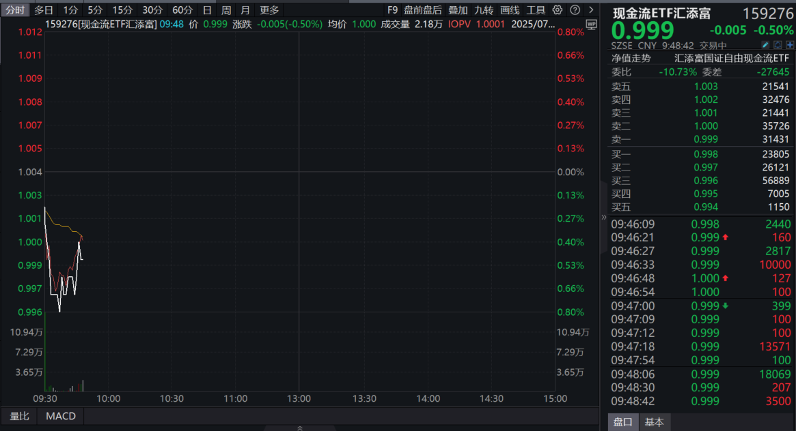Open the chart settings gear icon
Viewport: 796px width, 431px height.
click(558, 10)
